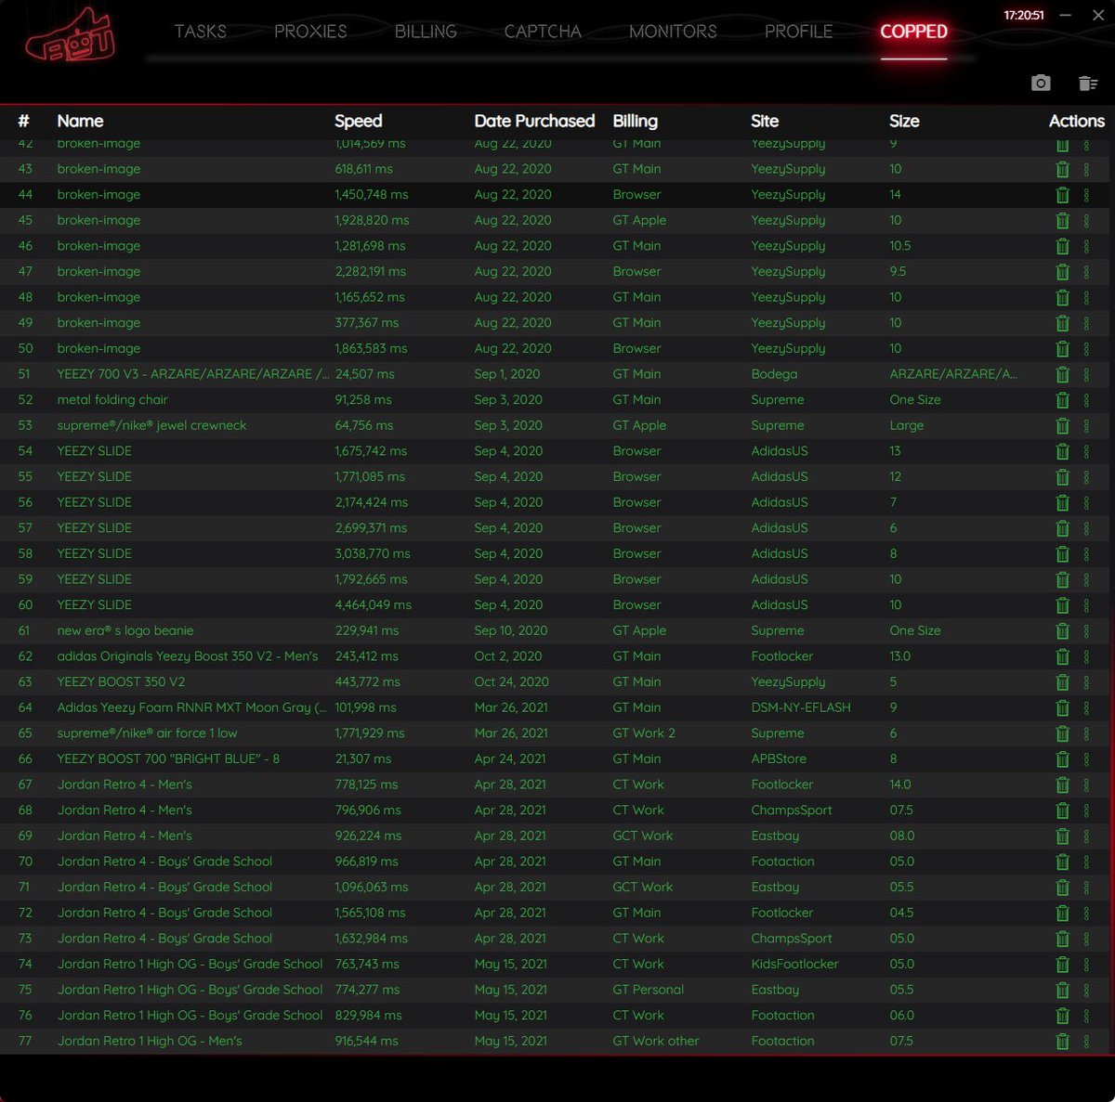1115x1102 pixels.
Task: Click 'GT Work other' billing cell
Action: 656,1041
